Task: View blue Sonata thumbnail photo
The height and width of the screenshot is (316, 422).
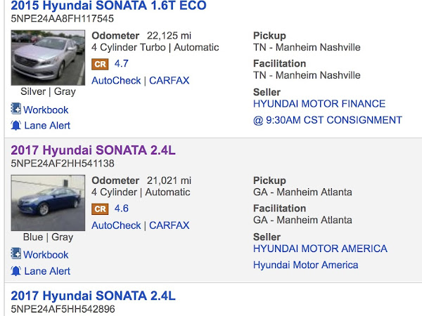Action: click(x=48, y=203)
